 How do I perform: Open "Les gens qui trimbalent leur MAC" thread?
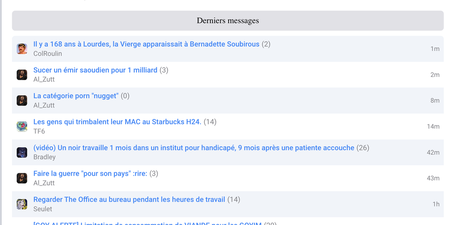(x=117, y=122)
